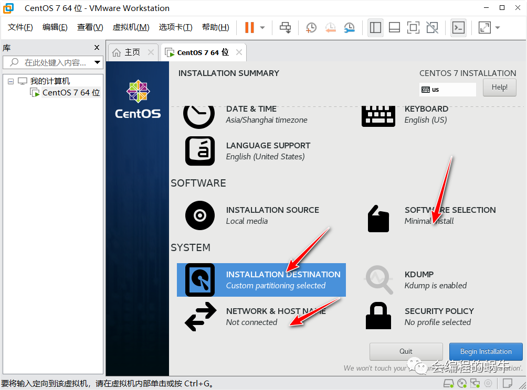Viewport: 527px width, 390px height.
Task: Take a snapshot of the VM
Action: tap(311, 28)
